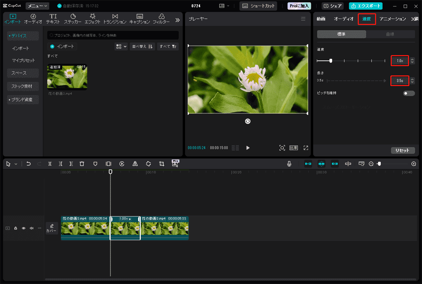
Task: Open the テキスト tool tab
Action: (x=53, y=19)
